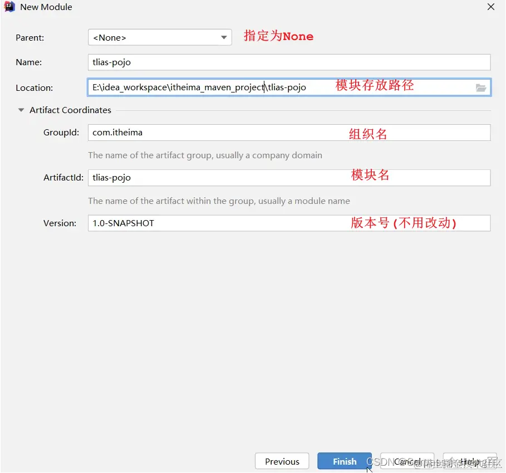Click the New Module title text

click(x=46, y=7)
